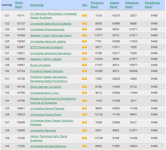Sort by Openness Rank header
This screenshot has height=150, width=166.
point(132,5)
